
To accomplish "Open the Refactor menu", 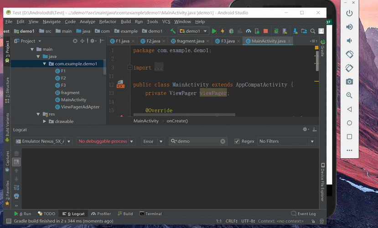I will coord(108,22).
